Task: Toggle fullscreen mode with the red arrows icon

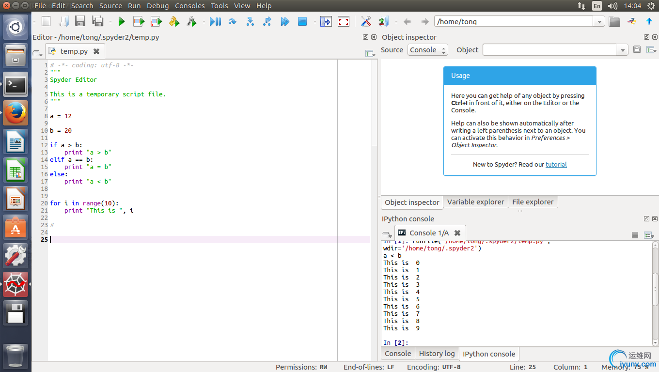Action: pos(344,21)
